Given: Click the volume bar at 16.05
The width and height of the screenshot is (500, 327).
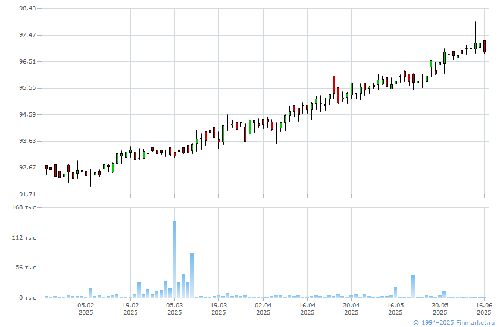Looking at the screenshot, I should click(x=395, y=293).
